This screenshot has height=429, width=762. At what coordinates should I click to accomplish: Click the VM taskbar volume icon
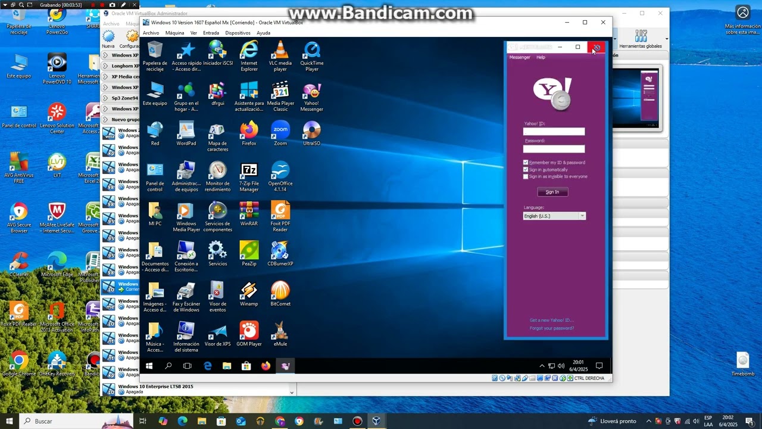coord(561,366)
